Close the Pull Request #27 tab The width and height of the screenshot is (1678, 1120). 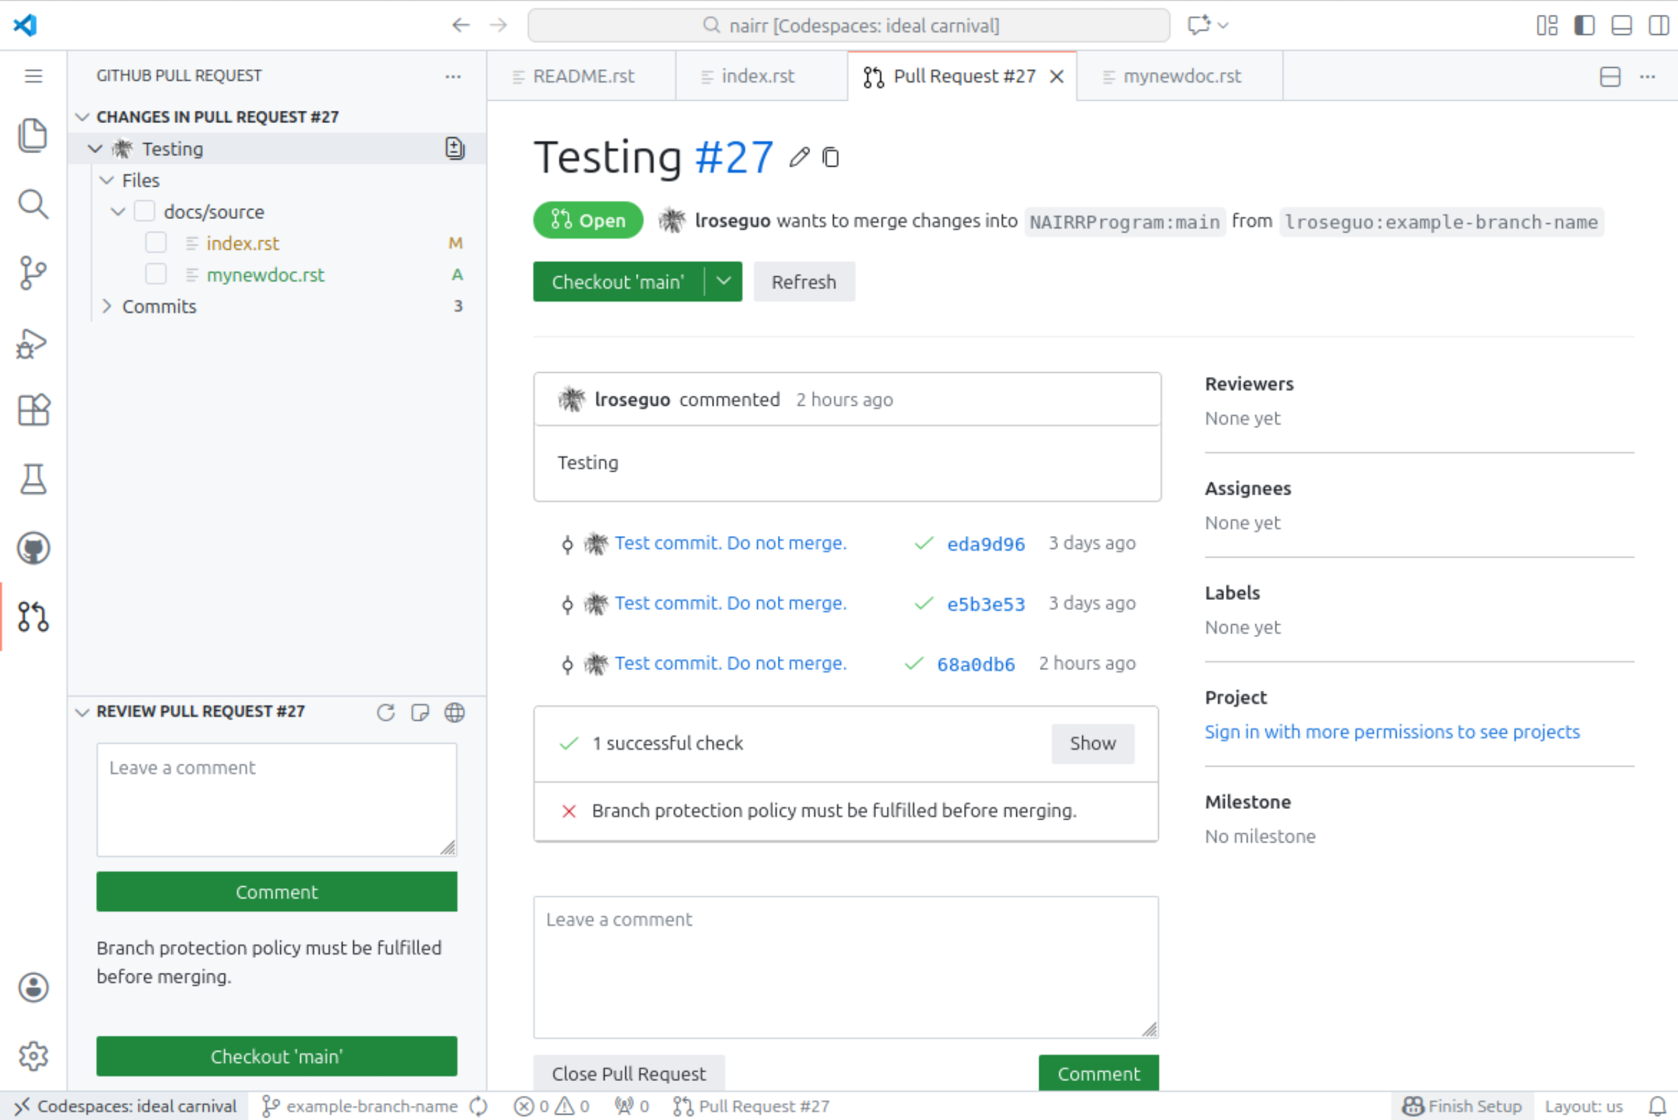(x=1057, y=77)
